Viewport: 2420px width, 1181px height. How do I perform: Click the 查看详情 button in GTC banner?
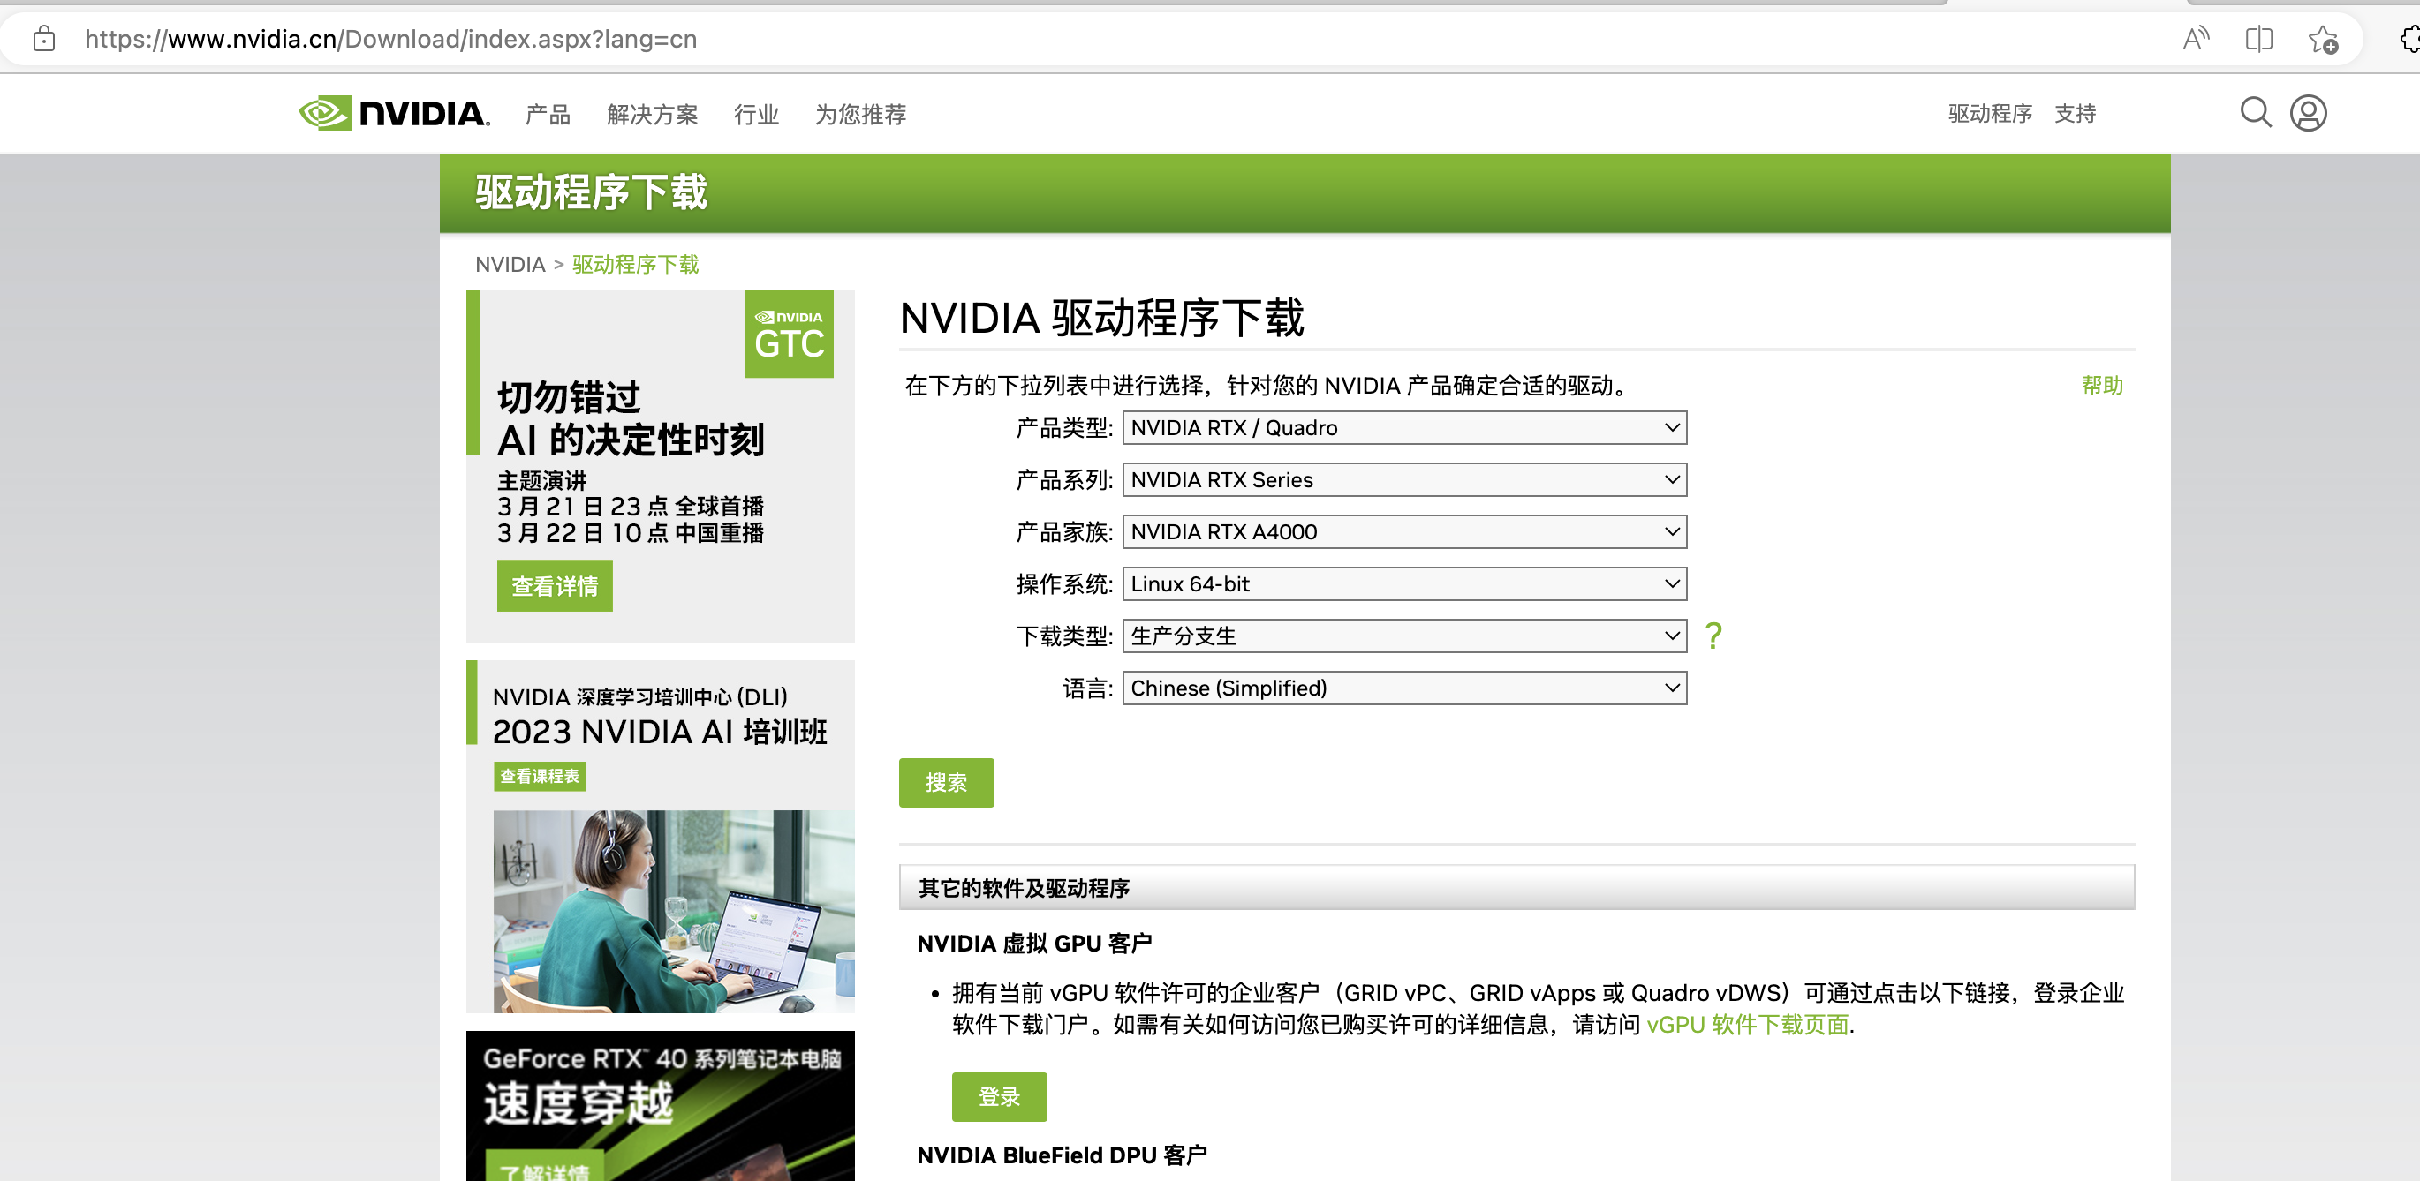(x=555, y=586)
